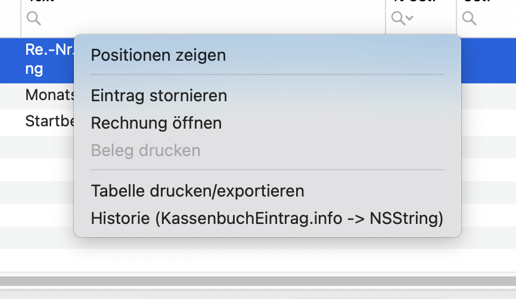The height and width of the screenshot is (299, 516).
Task: Choose "Positionen zeigen" from the context menu
Action: tap(158, 55)
